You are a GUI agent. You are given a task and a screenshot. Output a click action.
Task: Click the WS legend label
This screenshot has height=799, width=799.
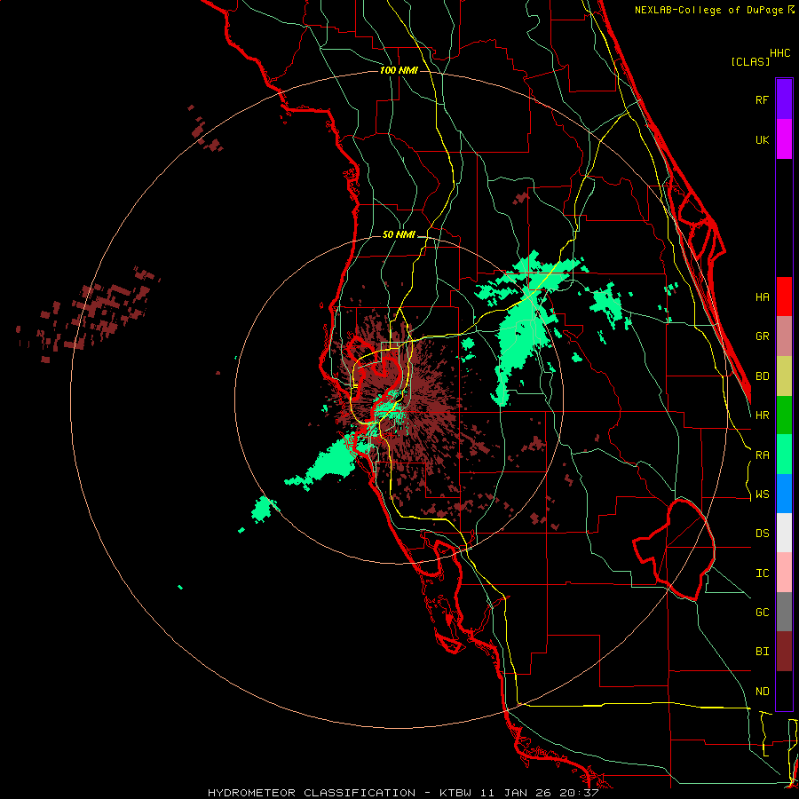(x=762, y=494)
